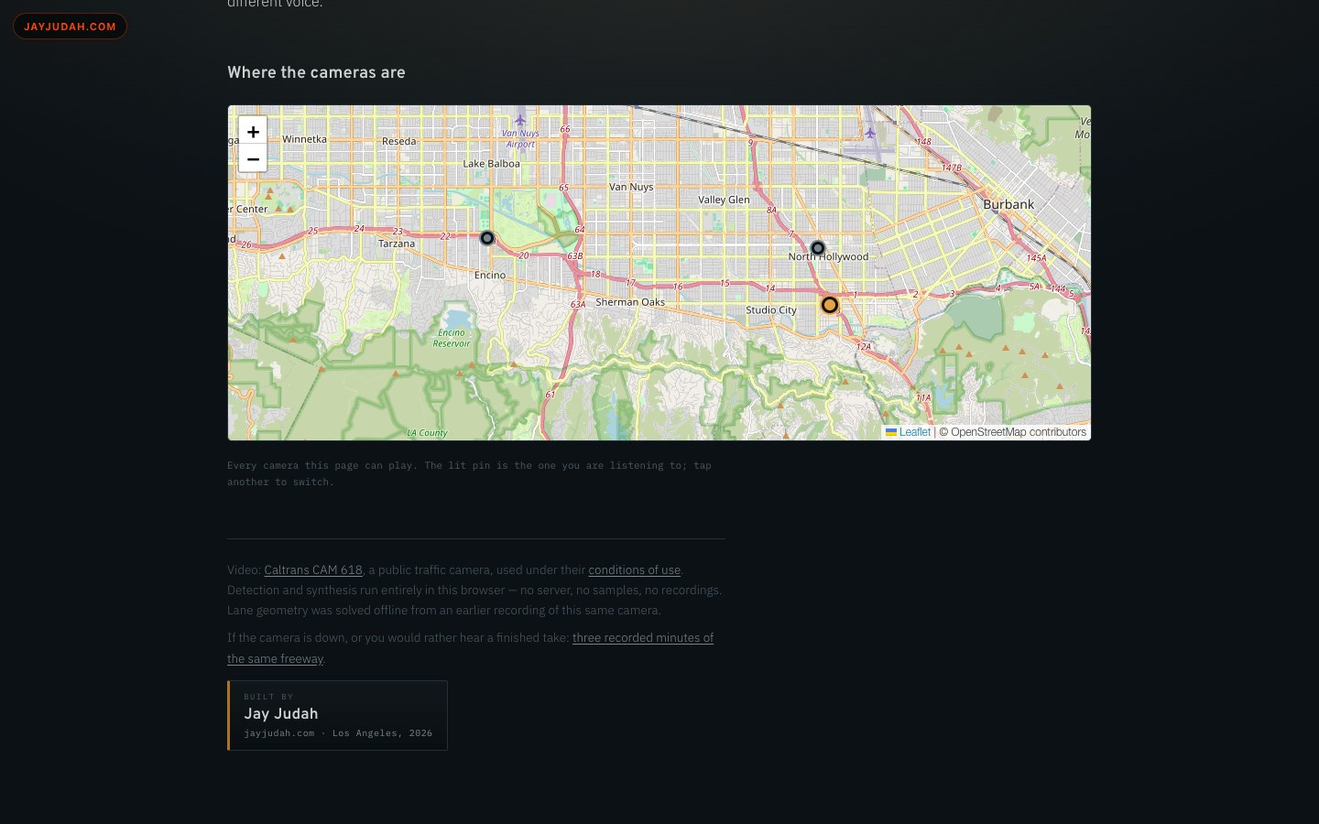Screen dimensions: 1319x824
Task: Click the Tarzana map label
Action: pyautogui.click(x=397, y=244)
